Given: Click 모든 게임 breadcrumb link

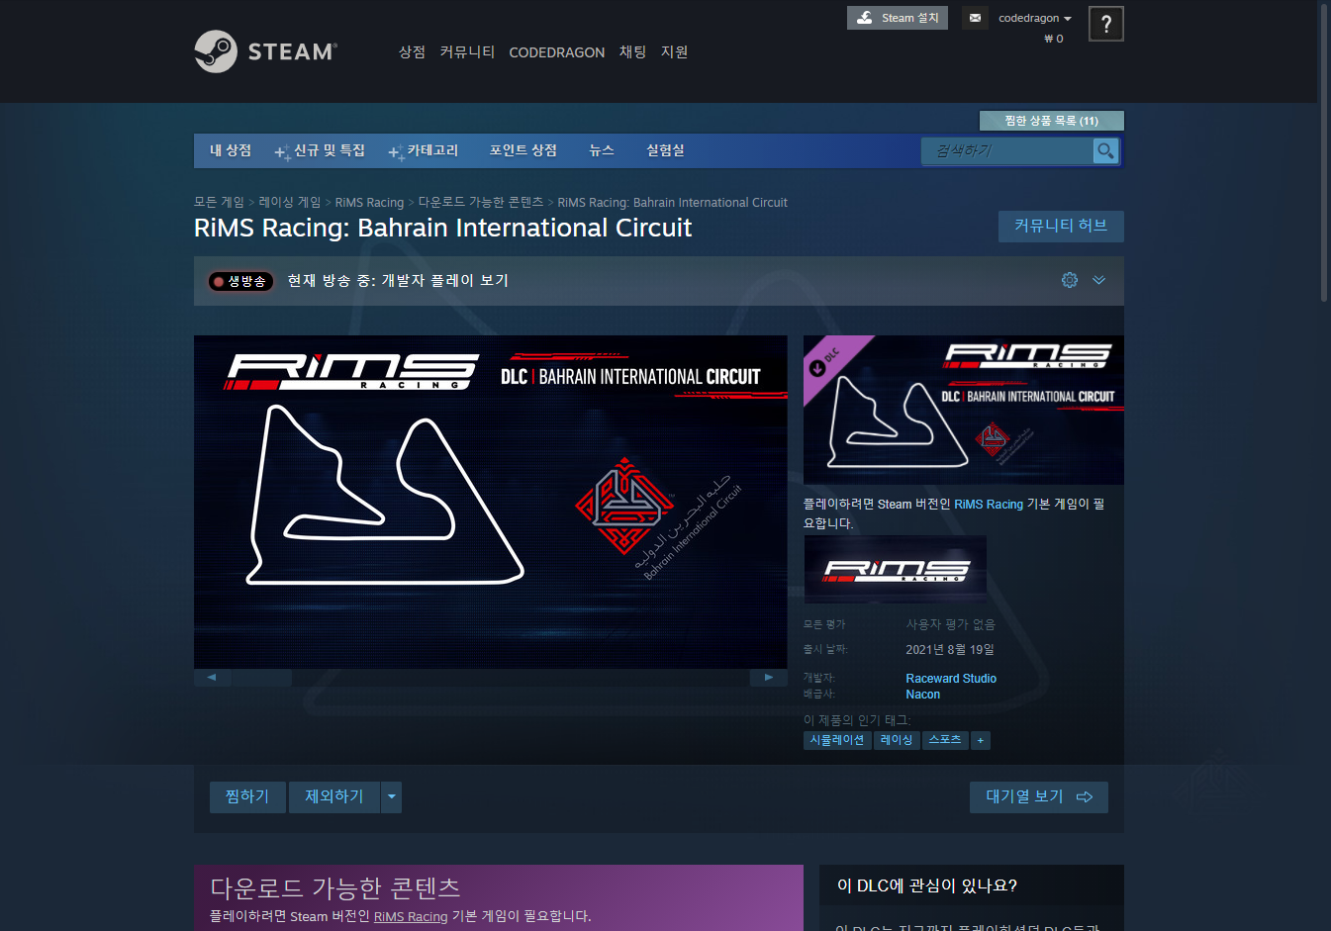Looking at the screenshot, I should click(x=219, y=202).
